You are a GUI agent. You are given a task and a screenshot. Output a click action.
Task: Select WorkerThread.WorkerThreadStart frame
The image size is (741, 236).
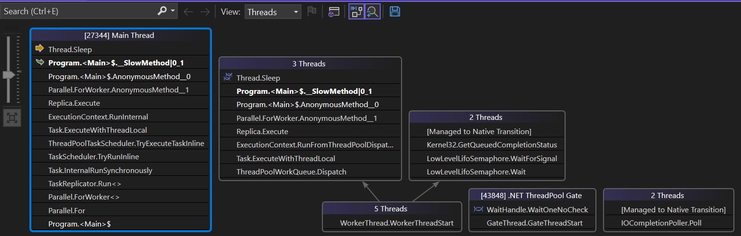pyautogui.click(x=396, y=223)
